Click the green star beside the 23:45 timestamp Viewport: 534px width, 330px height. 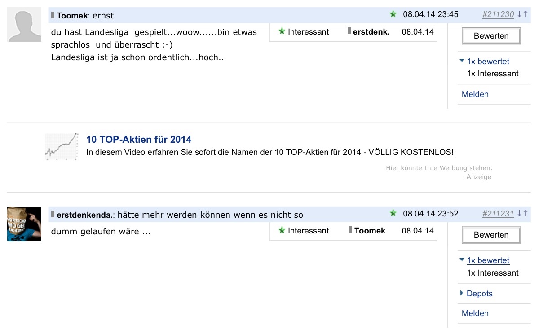(393, 14)
